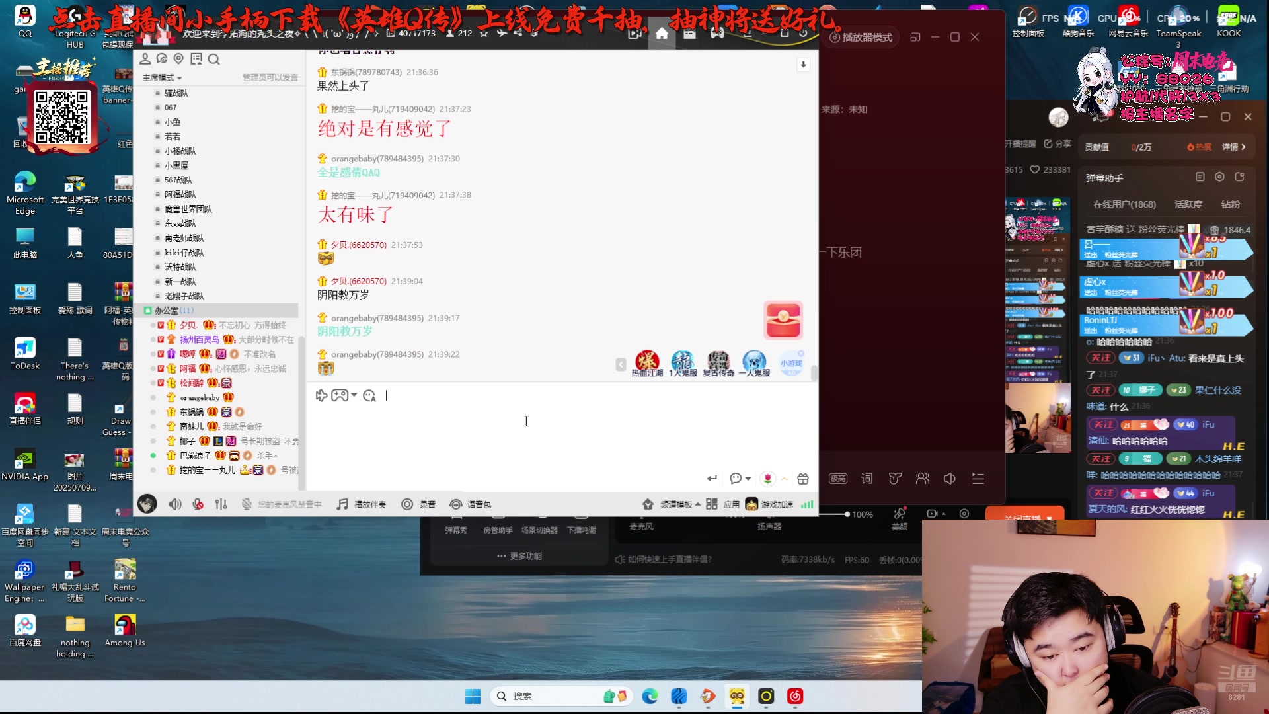Switch to 在线用户(1868) tab
Image resolution: width=1269 pixels, height=714 pixels.
click(1124, 204)
